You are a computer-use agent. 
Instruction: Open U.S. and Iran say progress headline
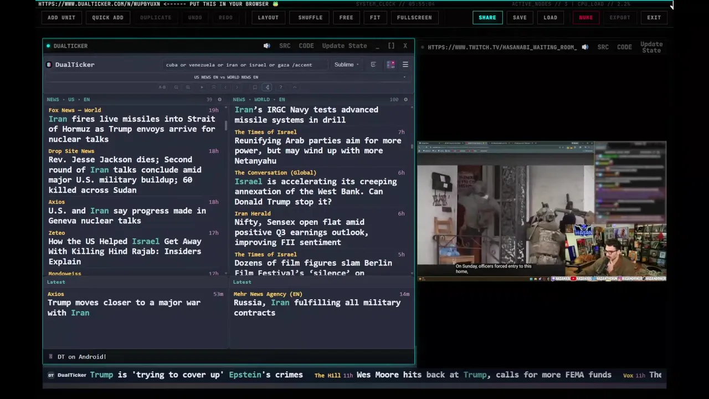127,216
